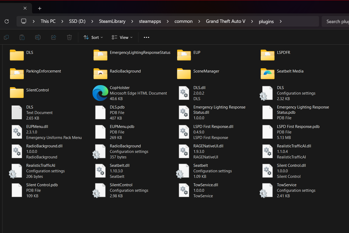The image size is (349, 233).
Task: Click the Rename icon in the toolbar
Action: click(x=38, y=37)
